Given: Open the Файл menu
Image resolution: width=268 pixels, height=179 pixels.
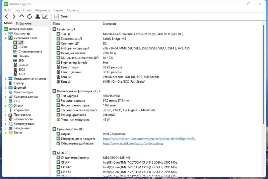Looking at the screenshot, I should coord(7,10).
